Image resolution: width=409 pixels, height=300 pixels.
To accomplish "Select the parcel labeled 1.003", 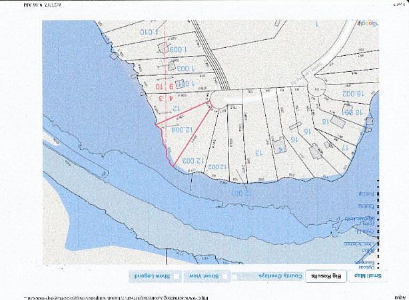I will pyautogui.click(x=185, y=69).
